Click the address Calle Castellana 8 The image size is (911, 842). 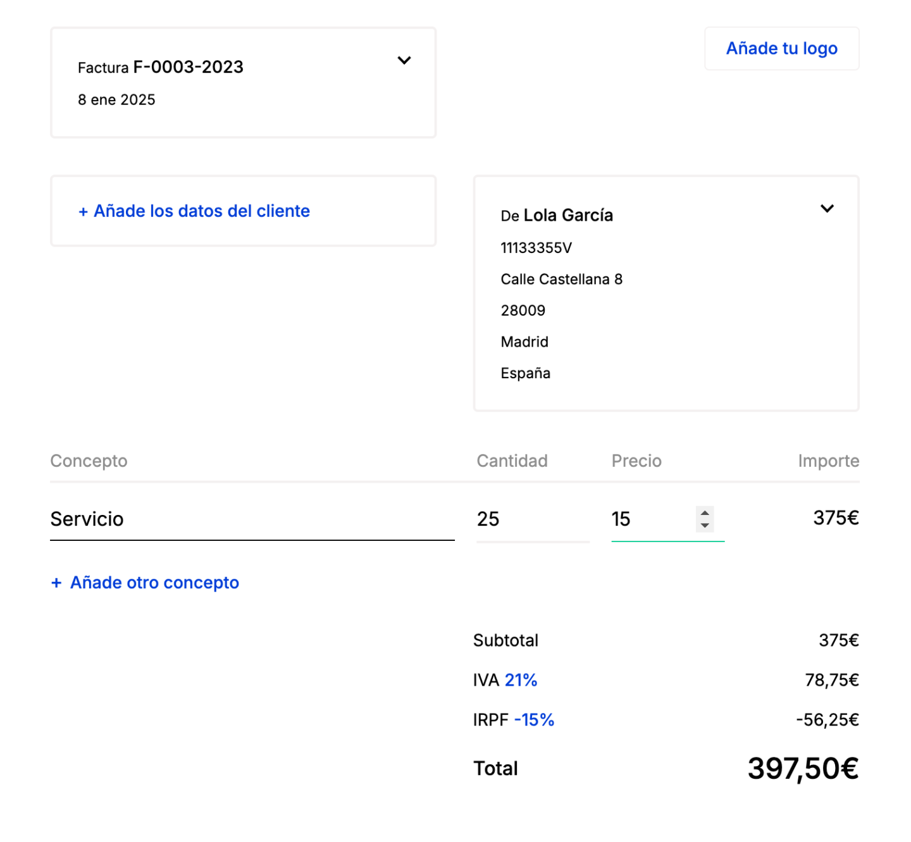(561, 280)
